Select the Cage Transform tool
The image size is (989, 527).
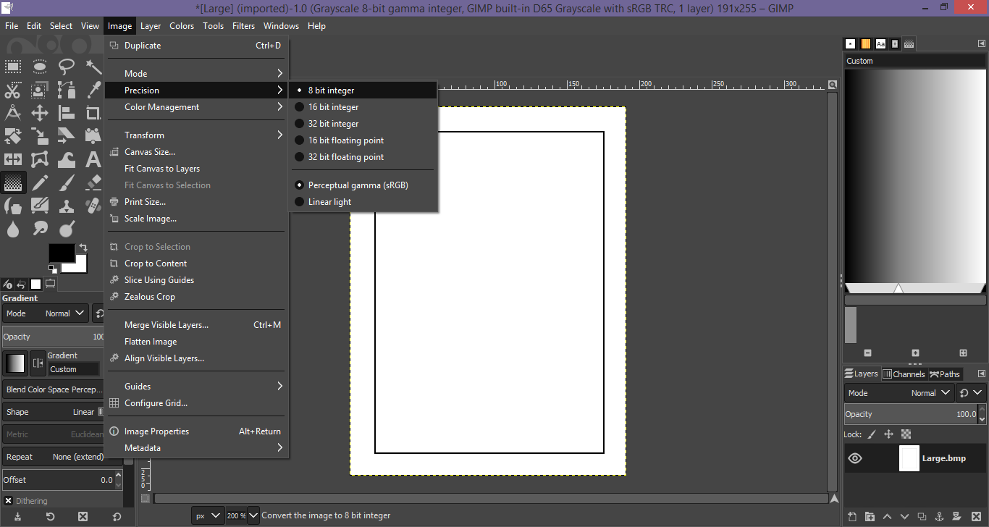point(40,159)
